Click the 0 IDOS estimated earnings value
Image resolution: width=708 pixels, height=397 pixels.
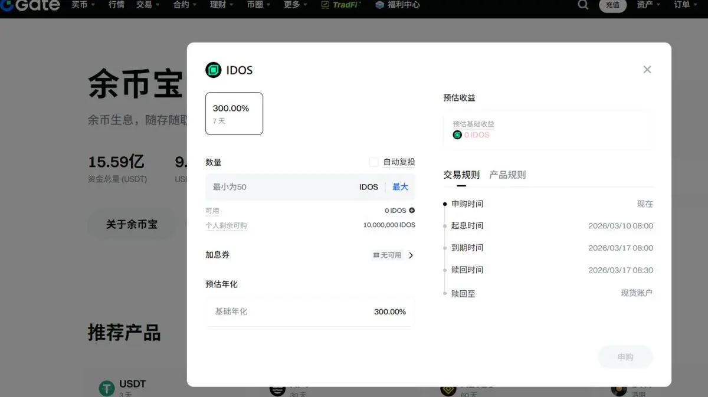477,135
